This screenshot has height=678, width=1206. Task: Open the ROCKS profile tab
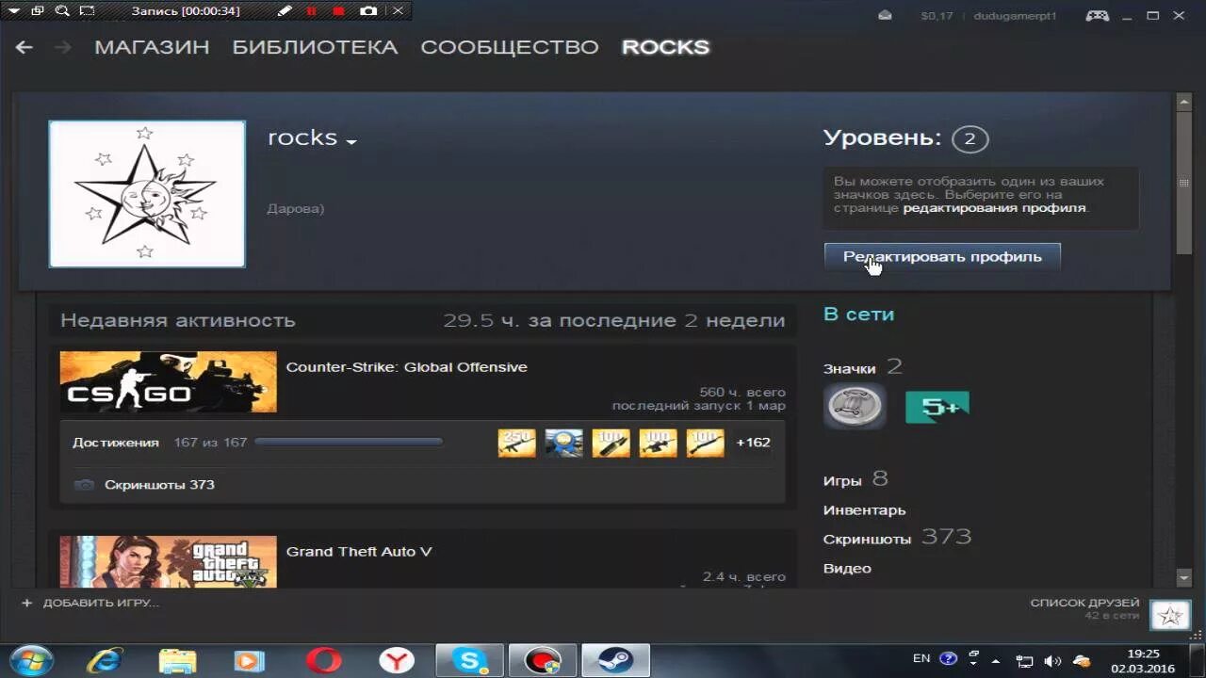[665, 47]
